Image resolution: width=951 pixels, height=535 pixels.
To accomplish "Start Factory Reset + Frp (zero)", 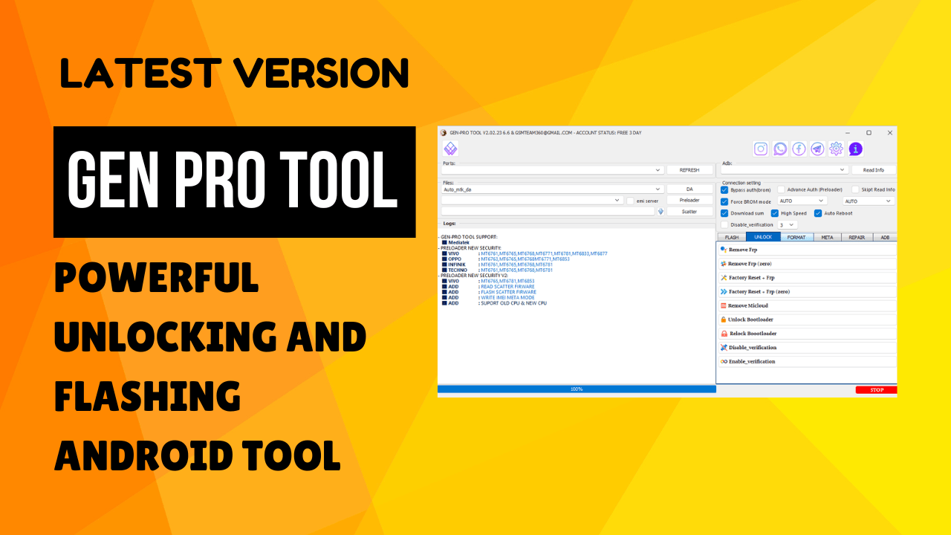I will [x=808, y=291].
